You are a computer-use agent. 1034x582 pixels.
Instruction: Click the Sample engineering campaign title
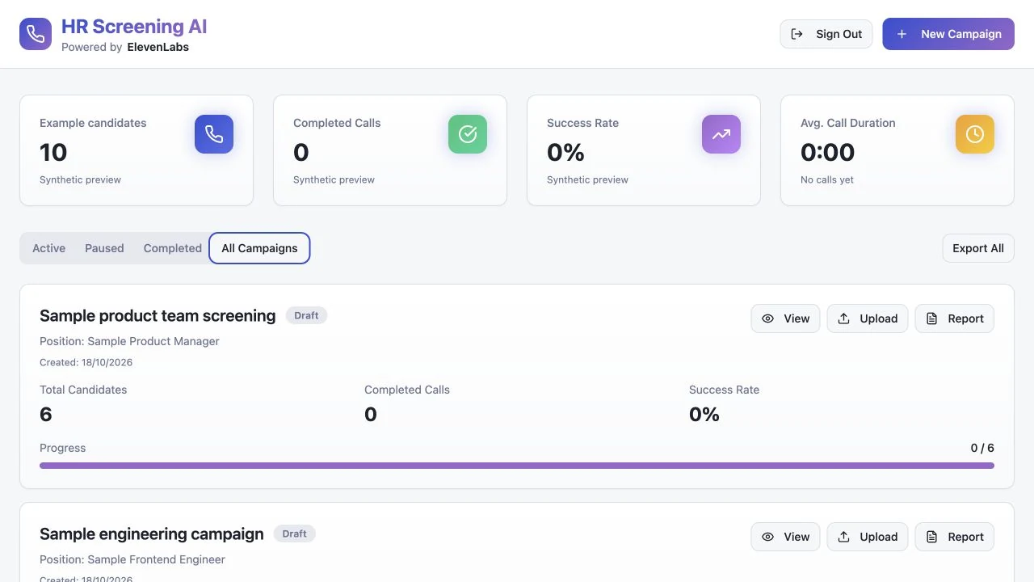pos(152,534)
